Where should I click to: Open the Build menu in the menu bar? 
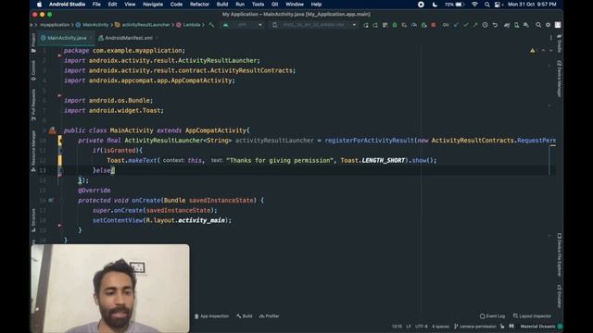click(x=222, y=5)
